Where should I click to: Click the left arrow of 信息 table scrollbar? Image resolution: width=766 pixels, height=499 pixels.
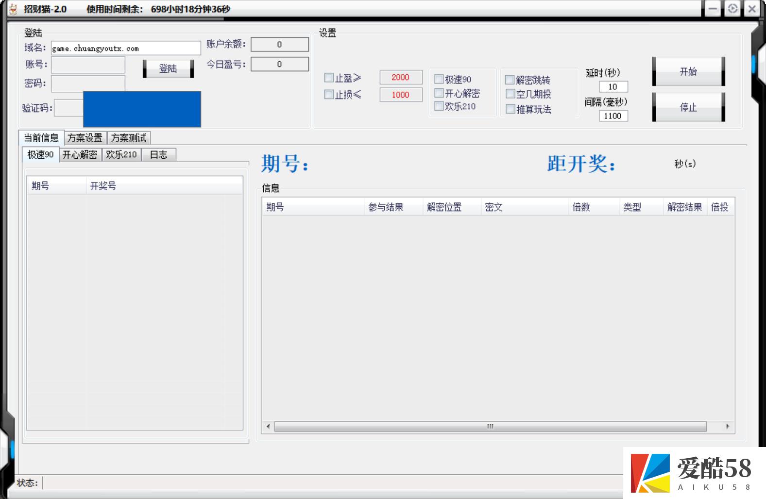[x=268, y=426]
